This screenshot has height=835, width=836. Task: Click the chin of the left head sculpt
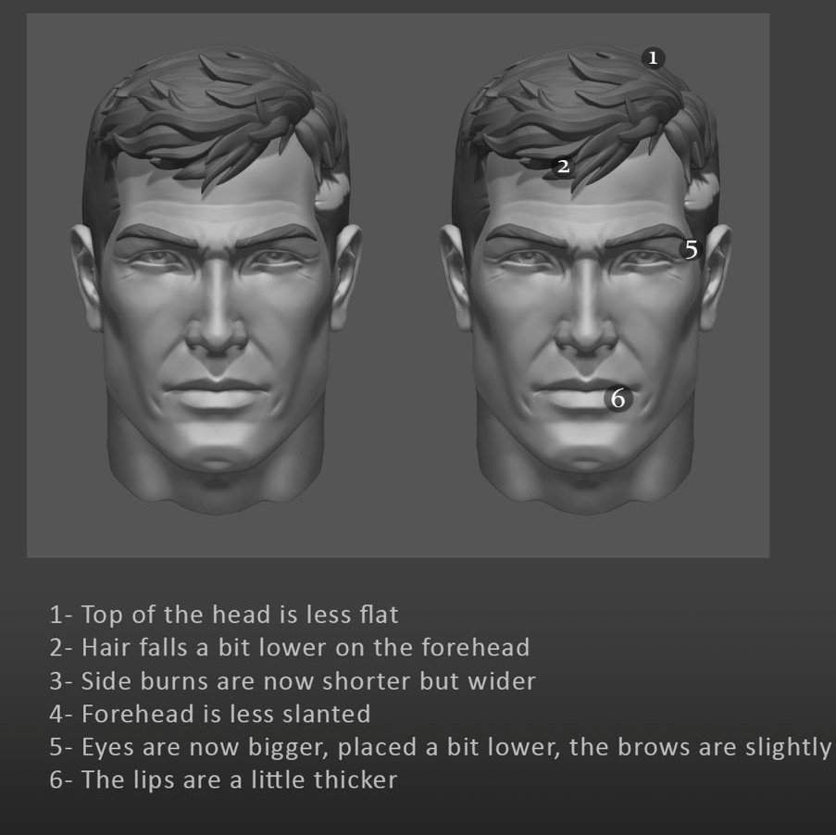pyautogui.click(x=217, y=455)
